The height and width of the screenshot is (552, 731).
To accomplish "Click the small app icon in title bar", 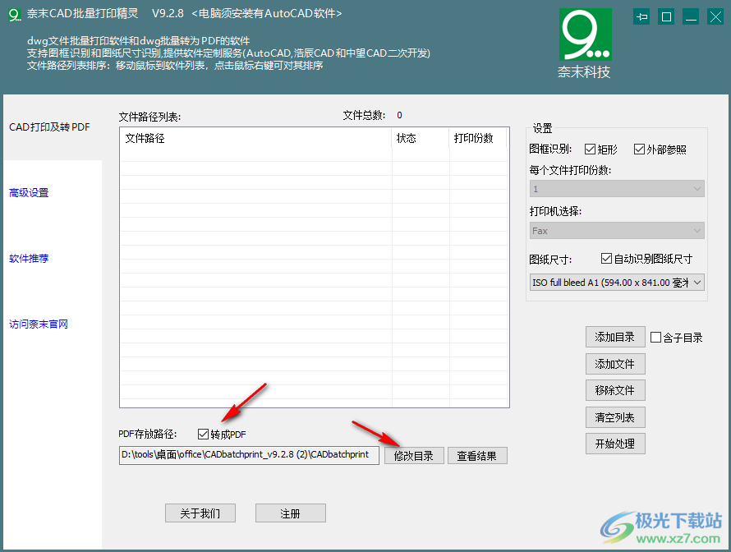I will point(15,15).
